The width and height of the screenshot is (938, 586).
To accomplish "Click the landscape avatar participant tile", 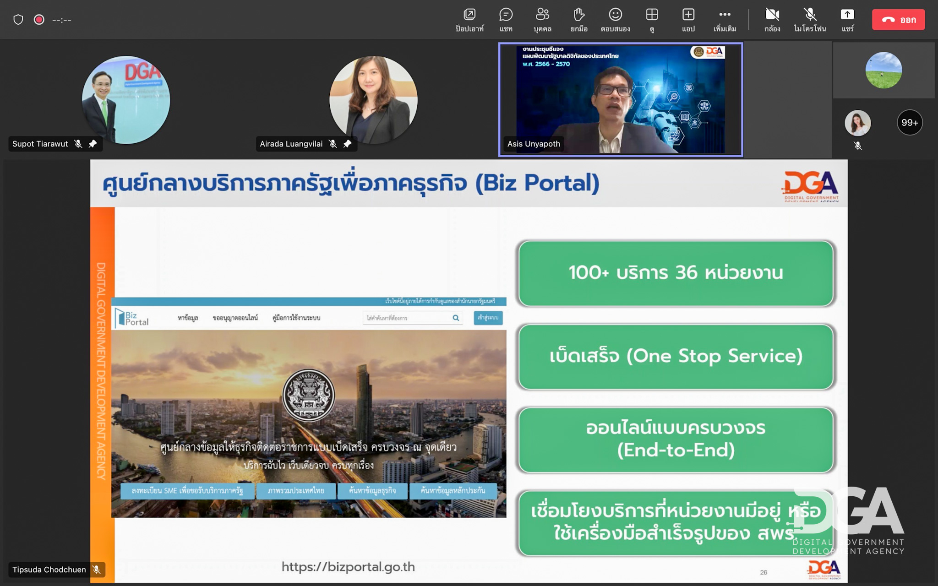I will pyautogui.click(x=883, y=70).
